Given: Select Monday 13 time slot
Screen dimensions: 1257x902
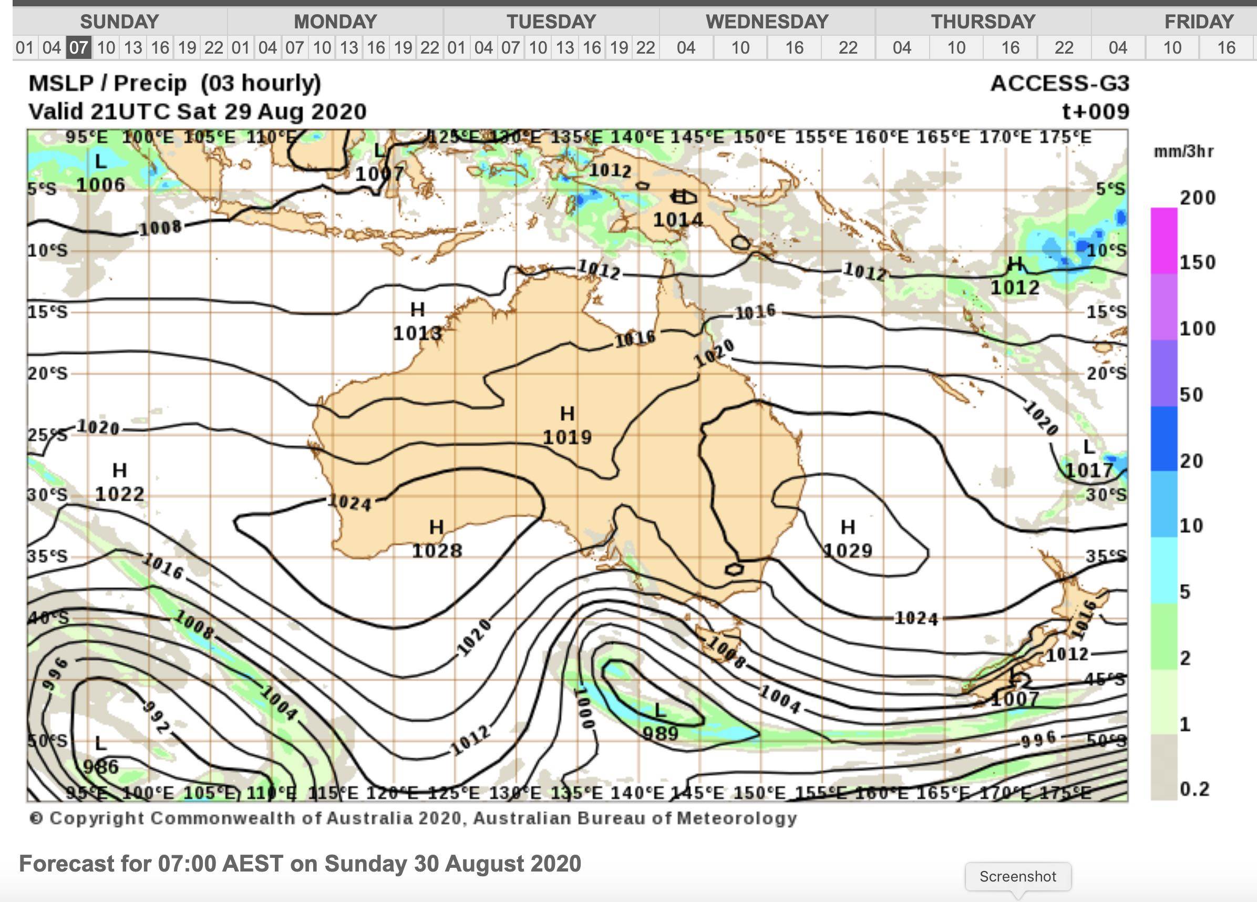Looking at the screenshot, I should (349, 48).
